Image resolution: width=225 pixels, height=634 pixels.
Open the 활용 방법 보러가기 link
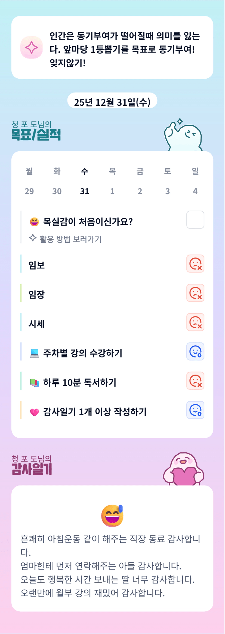pyautogui.click(x=70, y=239)
